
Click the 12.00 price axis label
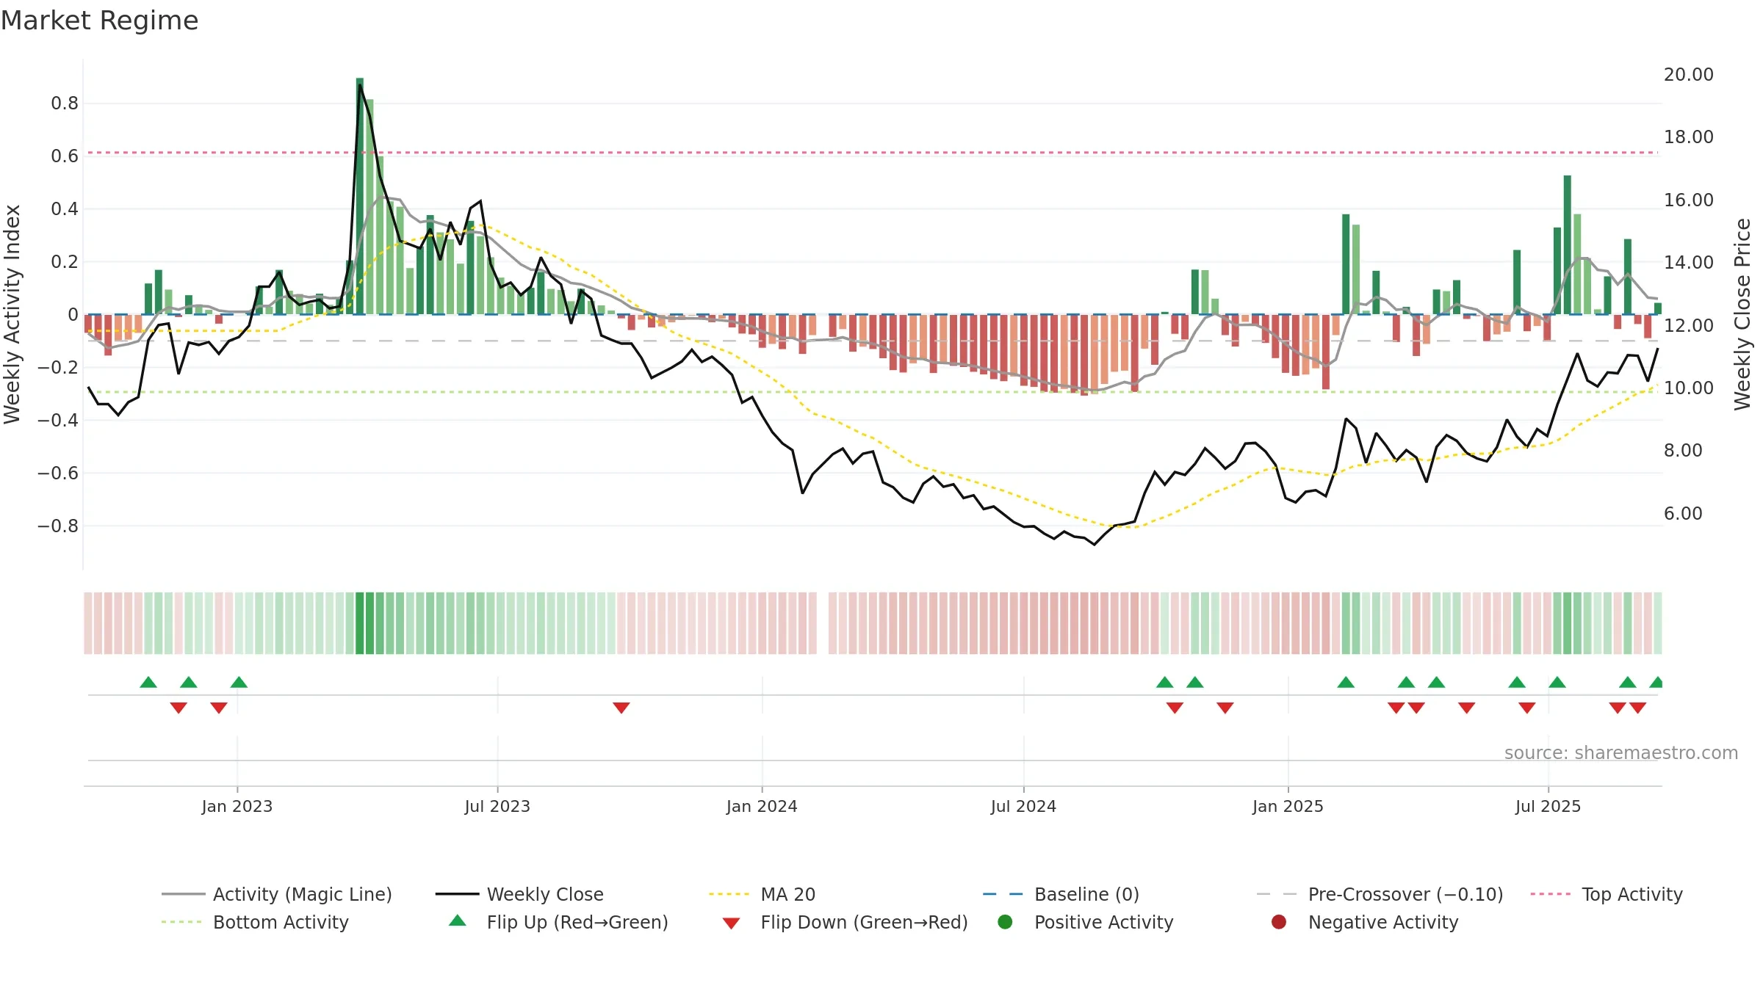(1688, 325)
